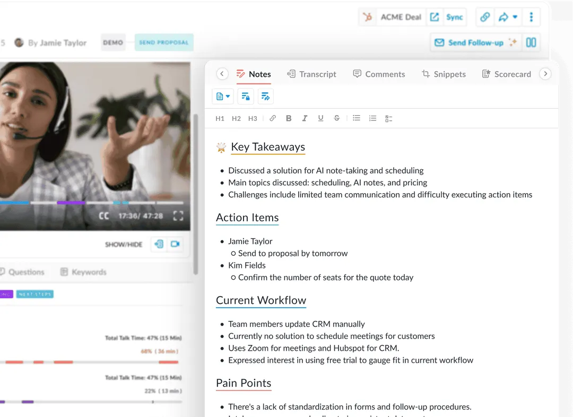Sync notes to the CRM
Image resolution: width=573 pixels, height=417 pixels.
454,17
